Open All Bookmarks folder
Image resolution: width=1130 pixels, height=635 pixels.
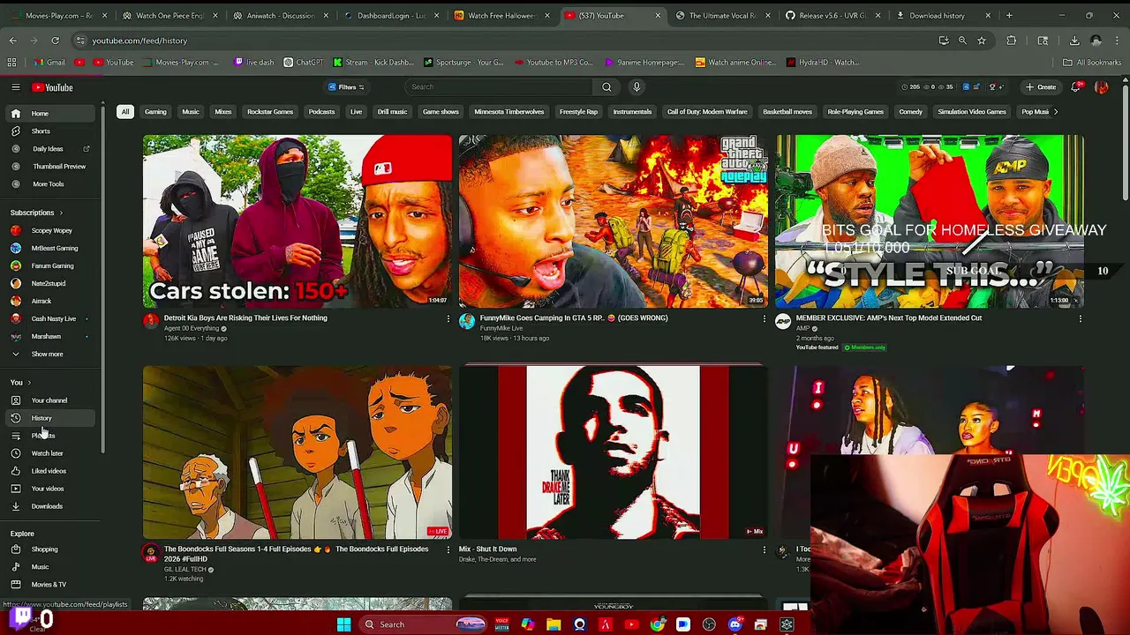(1092, 63)
